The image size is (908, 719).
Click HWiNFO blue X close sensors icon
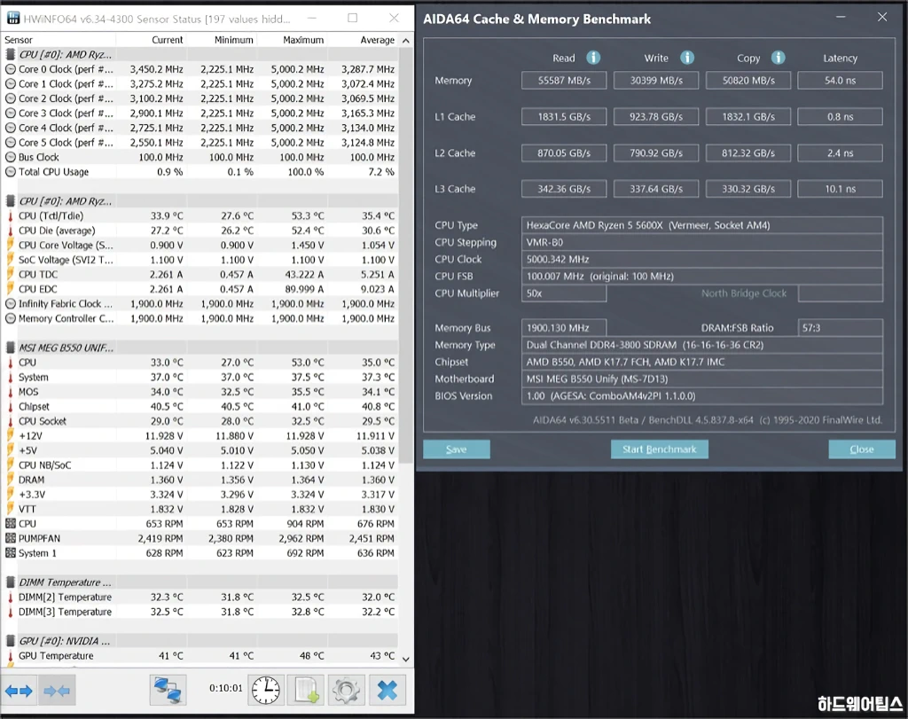387,690
